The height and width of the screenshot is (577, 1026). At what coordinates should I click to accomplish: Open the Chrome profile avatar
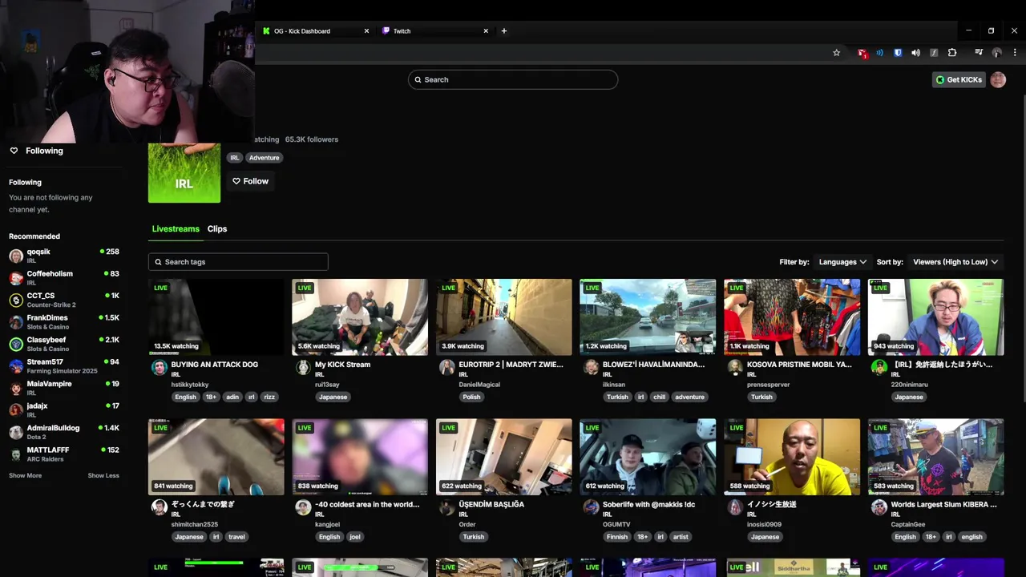[996, 53]
